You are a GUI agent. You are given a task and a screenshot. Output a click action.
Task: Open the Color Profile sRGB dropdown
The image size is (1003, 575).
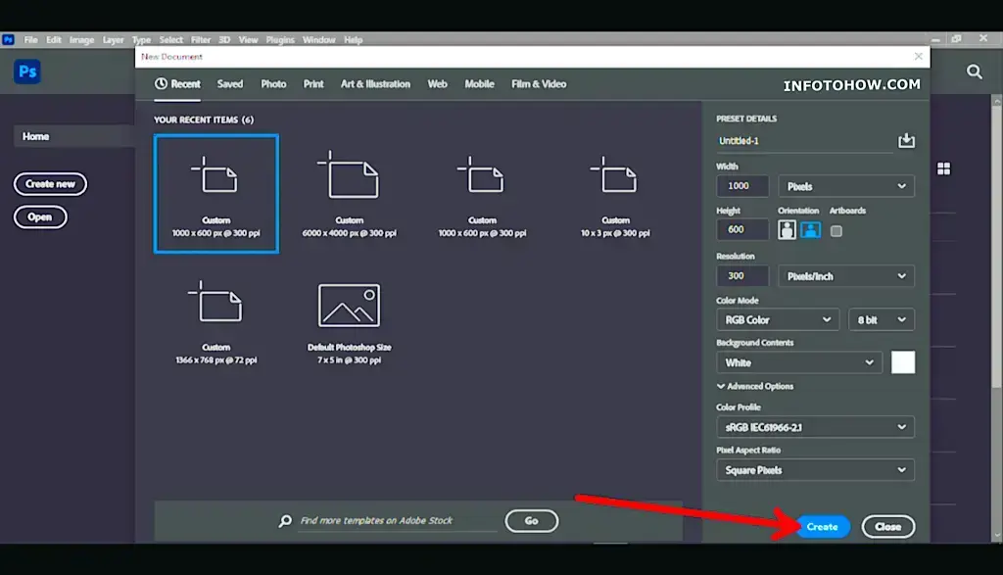[x=815, y=427]
